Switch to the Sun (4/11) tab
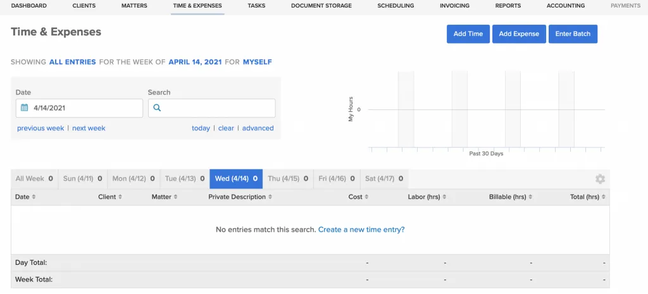Screen dimensions: 648x294 pyautogui.click(x=83, y=179)
